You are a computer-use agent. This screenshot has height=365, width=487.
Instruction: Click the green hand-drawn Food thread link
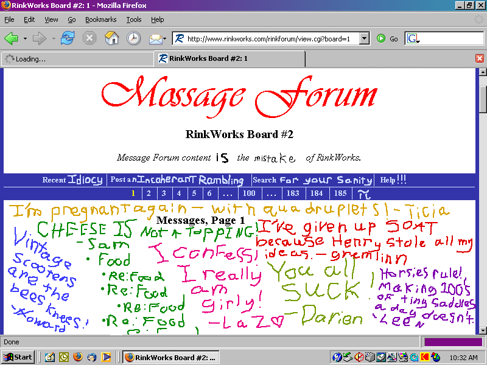pyautogui.click(x=114, y=260)
